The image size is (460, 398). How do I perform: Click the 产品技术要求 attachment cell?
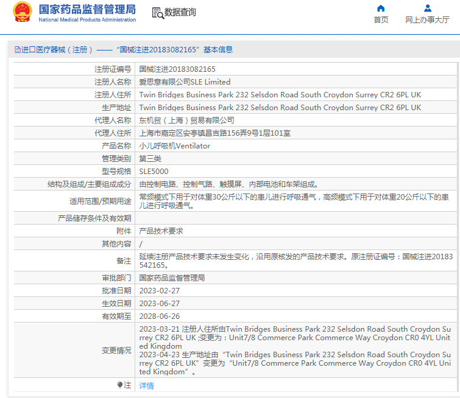[161, 231]
